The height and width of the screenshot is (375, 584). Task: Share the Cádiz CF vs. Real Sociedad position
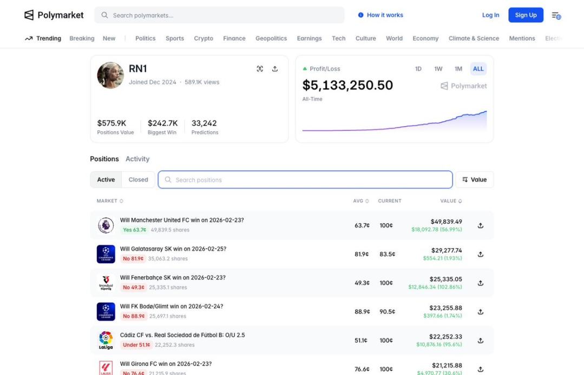[480, 340]
